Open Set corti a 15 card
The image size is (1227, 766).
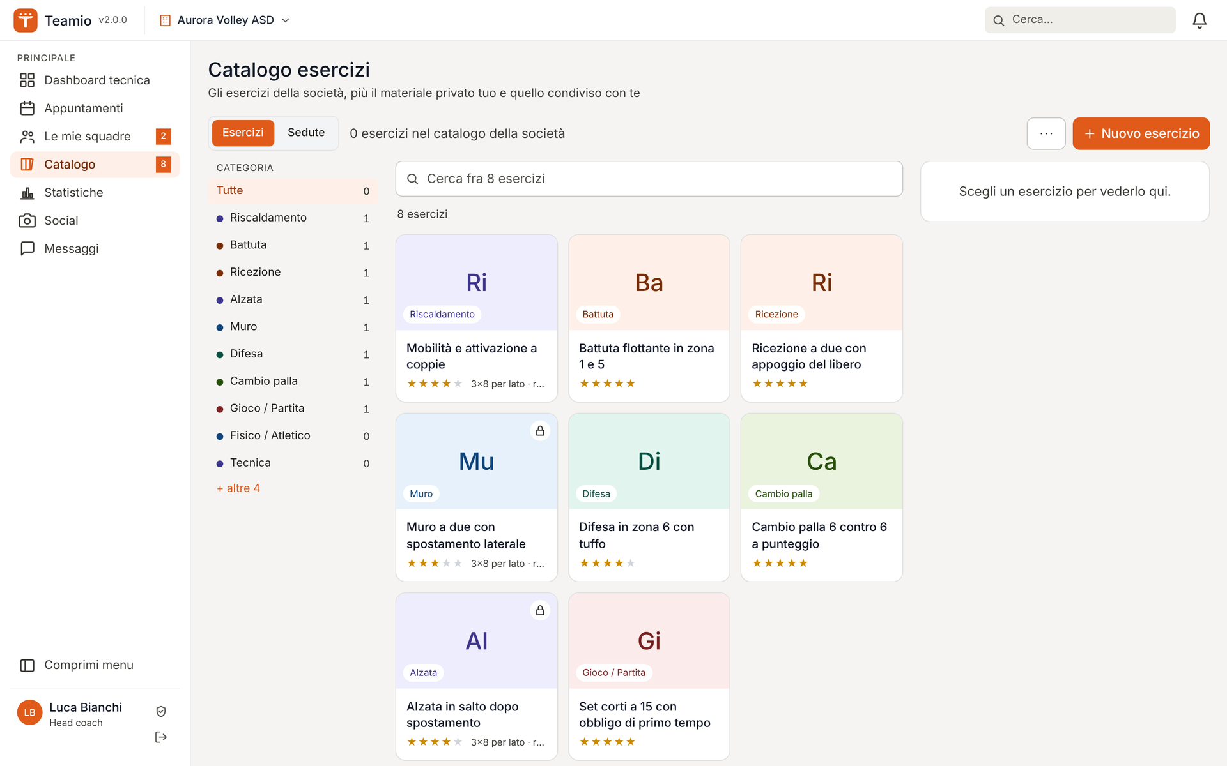(x=649, y=677)
